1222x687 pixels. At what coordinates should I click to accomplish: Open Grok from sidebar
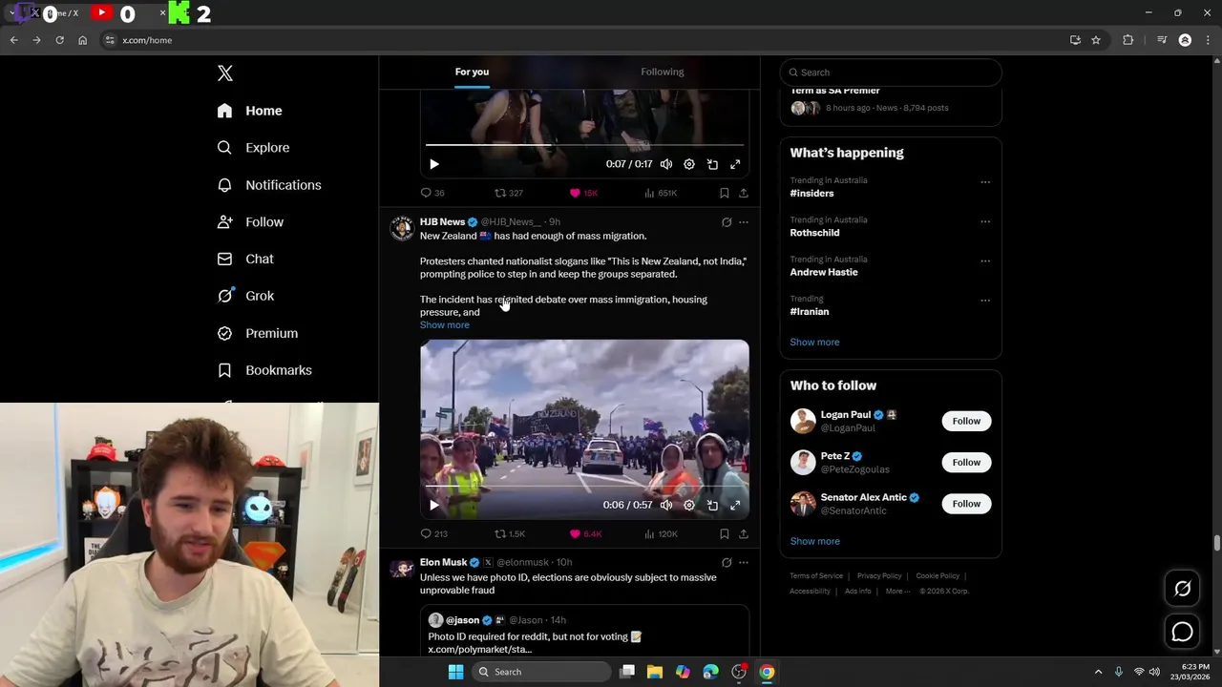245,296
